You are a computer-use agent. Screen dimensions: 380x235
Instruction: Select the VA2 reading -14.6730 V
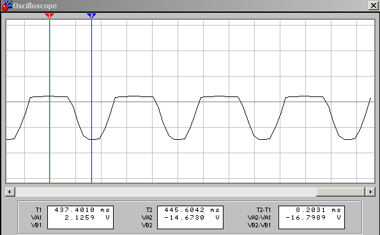192,218
